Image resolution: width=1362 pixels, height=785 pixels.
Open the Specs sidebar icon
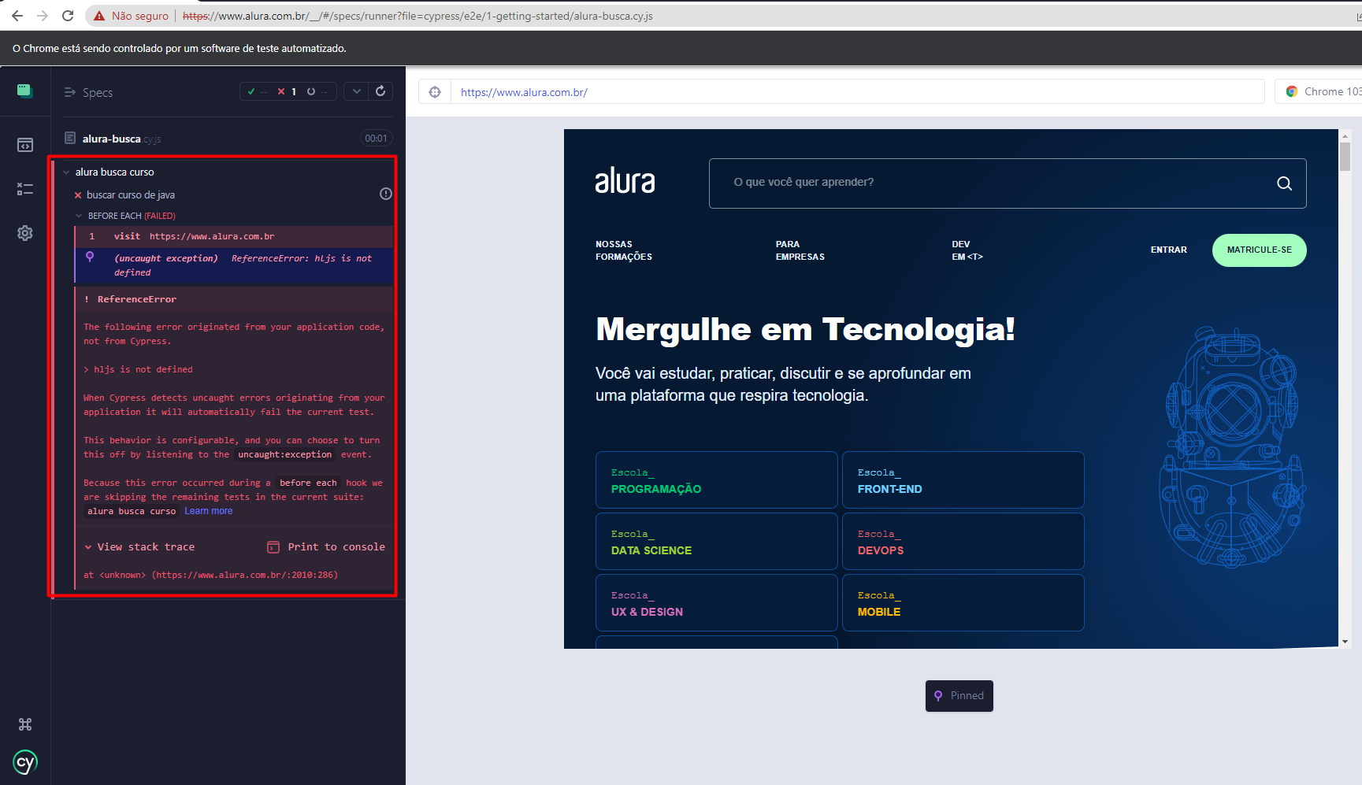coord(25,145)
